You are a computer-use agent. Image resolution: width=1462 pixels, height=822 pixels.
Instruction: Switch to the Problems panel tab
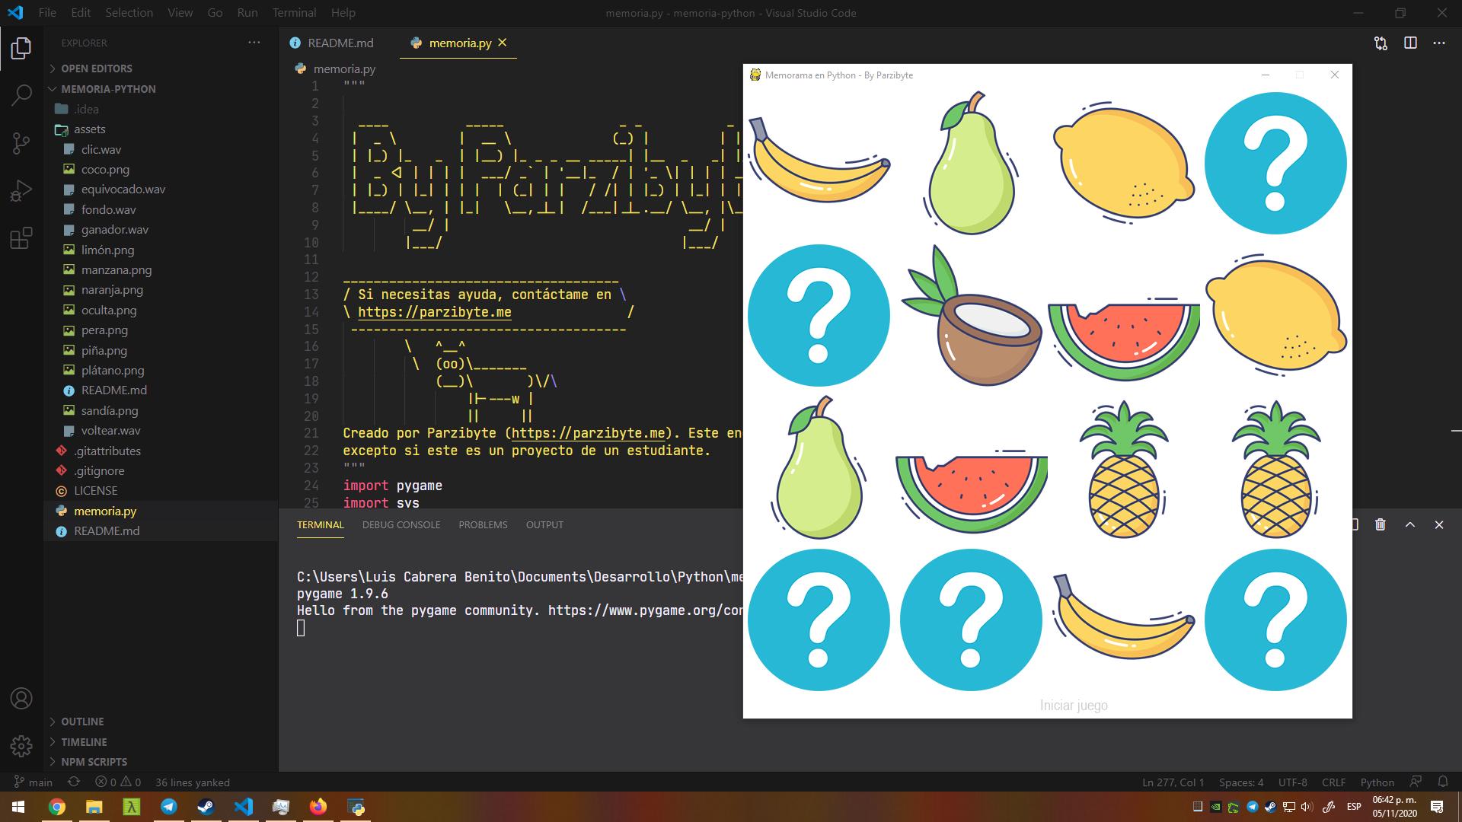pos(483,524)
